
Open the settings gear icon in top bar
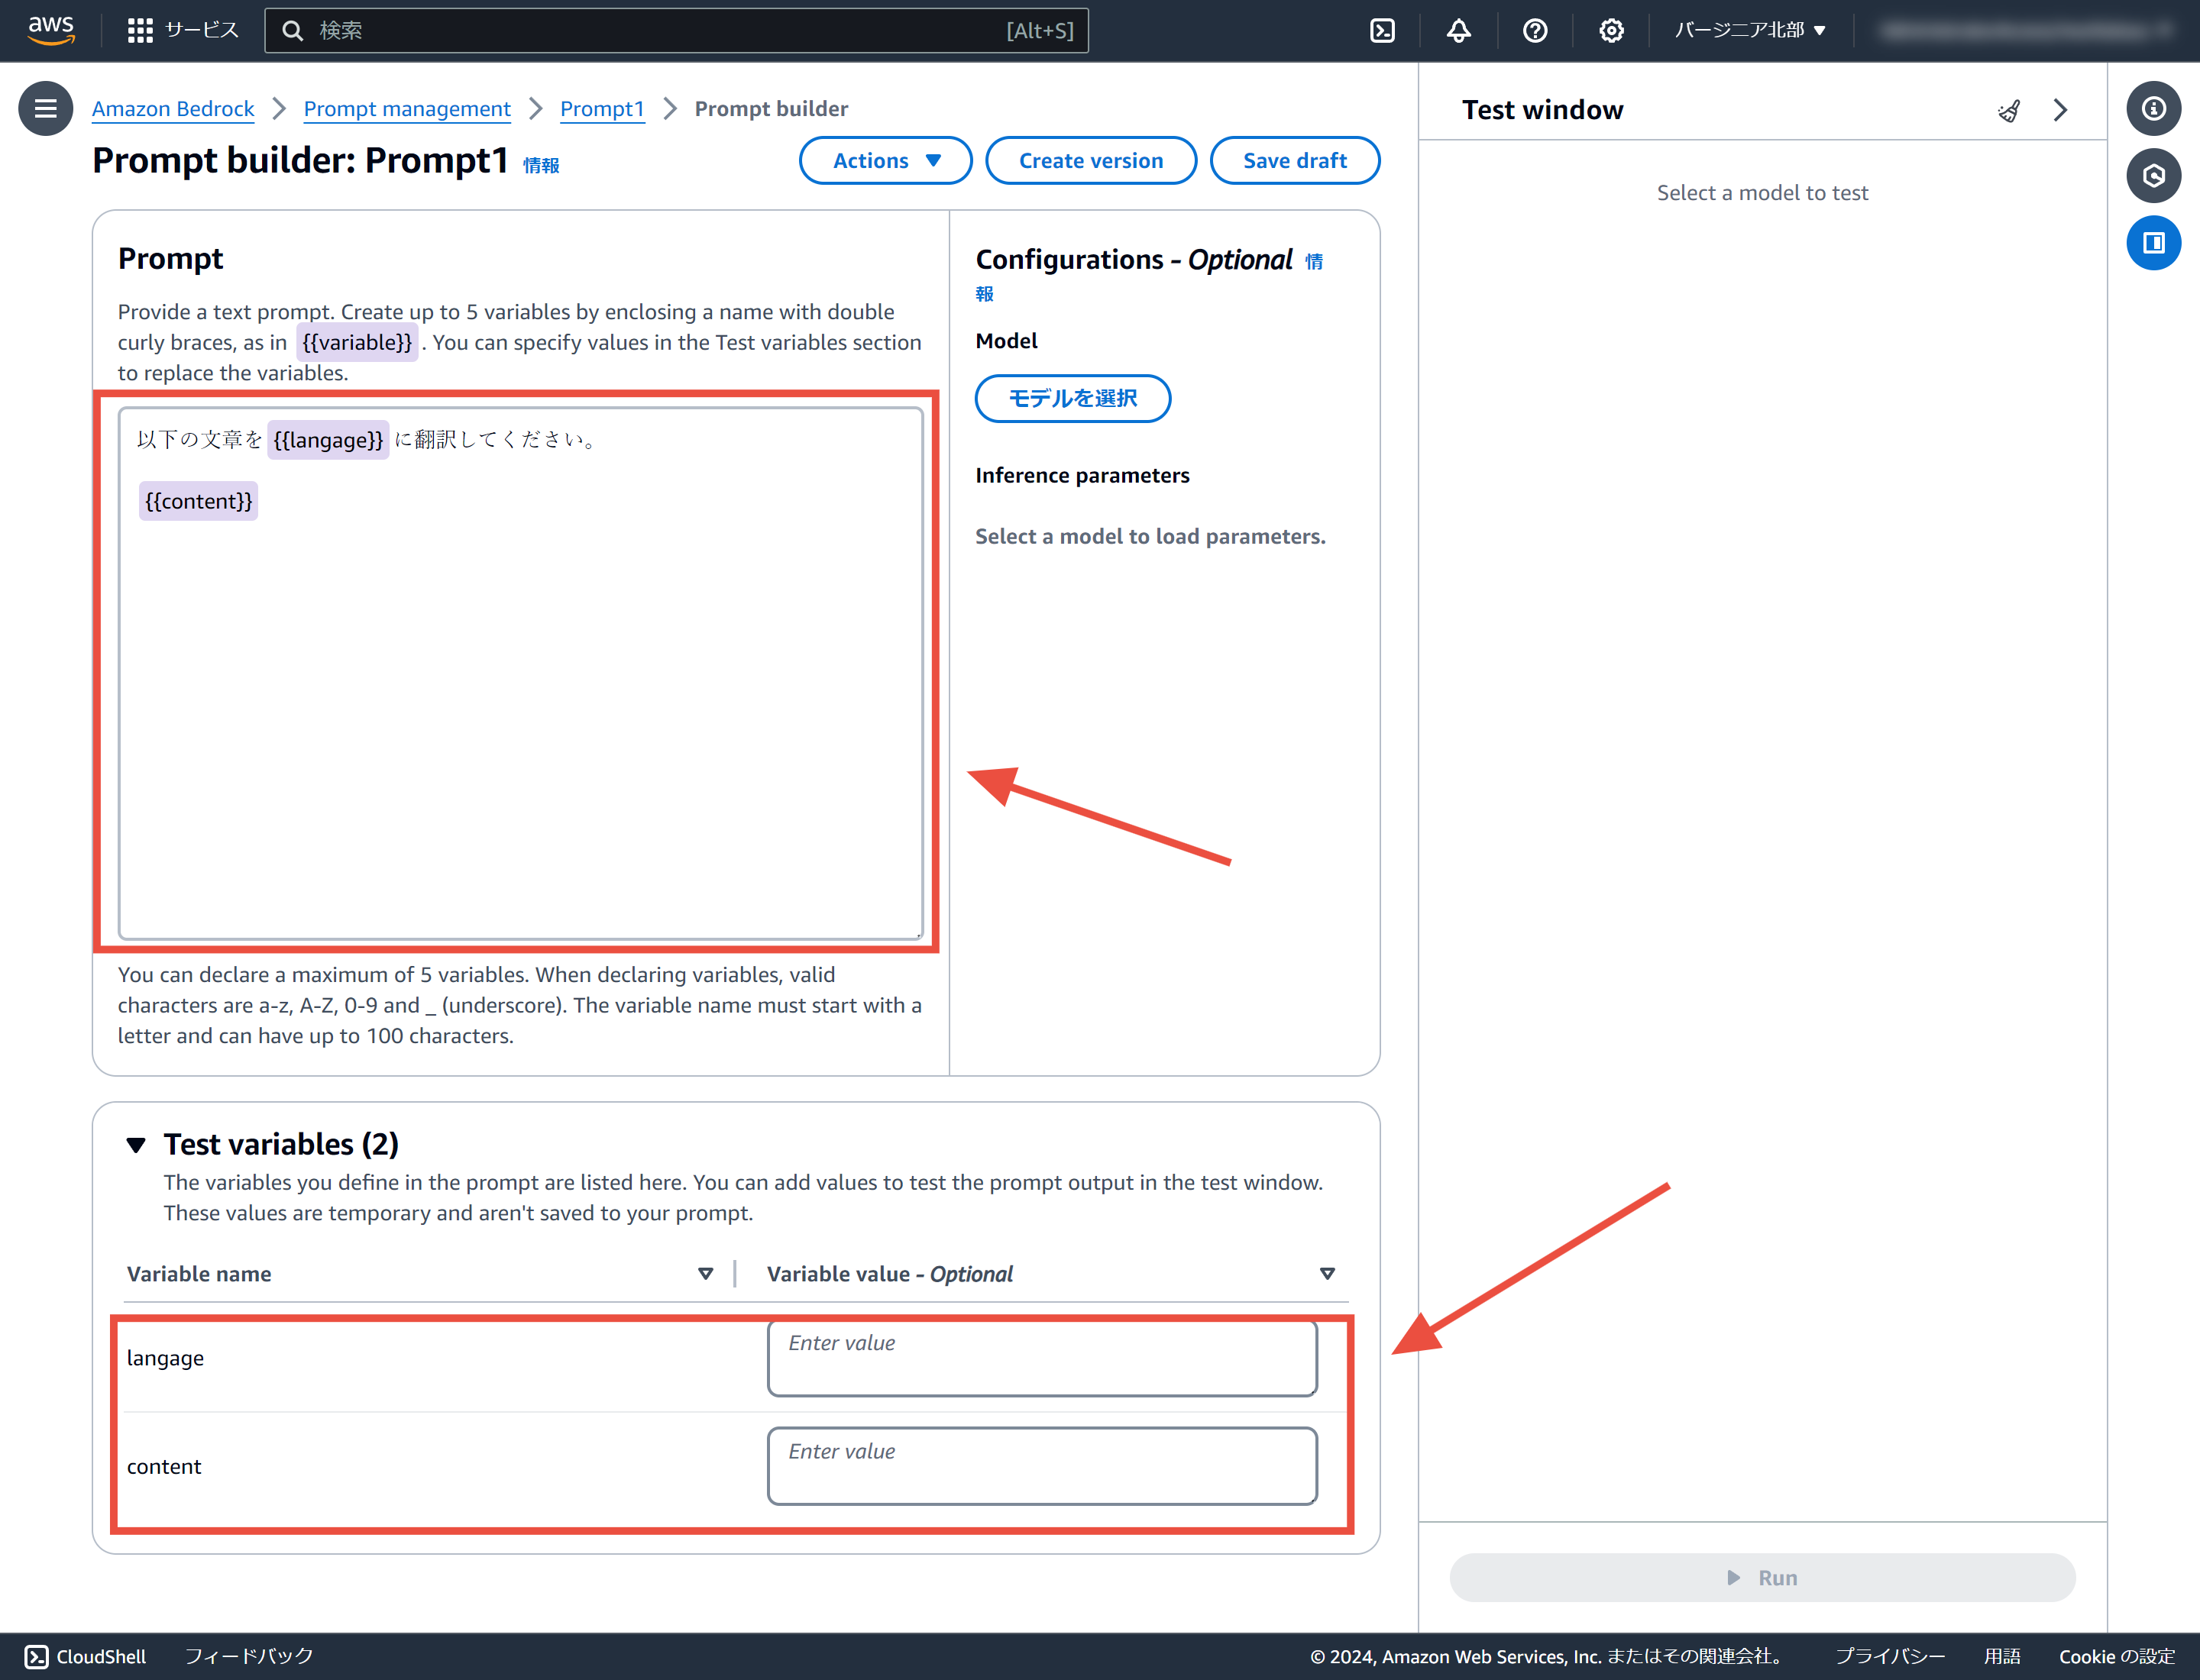pyautogui.click(x=1611, y=30)
